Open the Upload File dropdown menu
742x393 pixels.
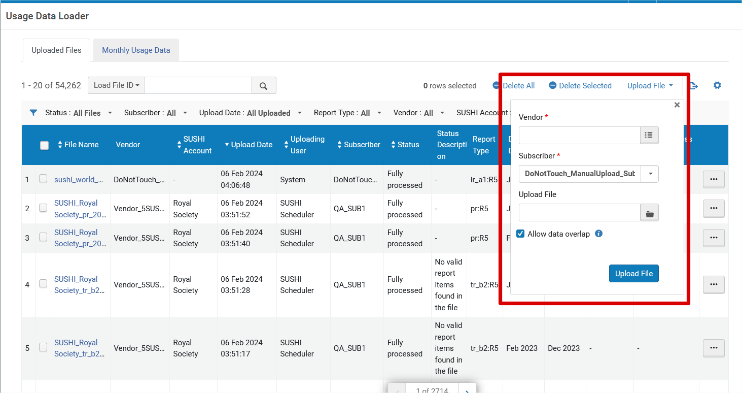click(650, 86)
